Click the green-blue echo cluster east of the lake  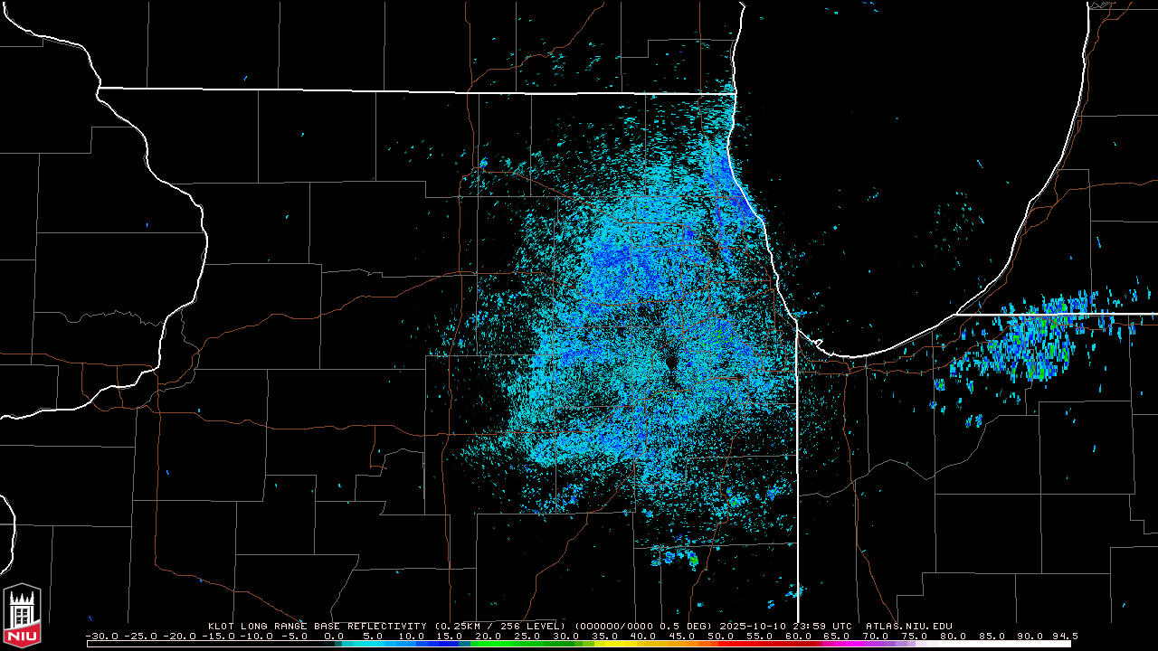[1031, 348]
